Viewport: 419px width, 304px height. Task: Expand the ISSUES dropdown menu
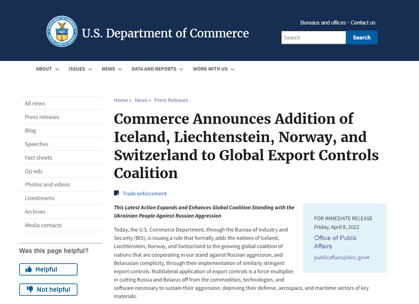80,69
